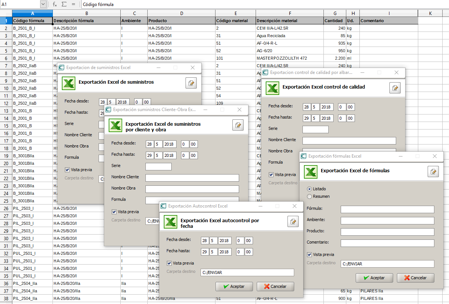Click Nombre Cliente field in Cliente-Obra dialog
This screenshot has width=449, height=304.
(192, 178)
